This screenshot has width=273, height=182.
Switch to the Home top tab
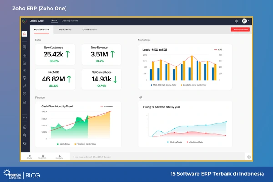pyautogui.click(x=54, y=20)
